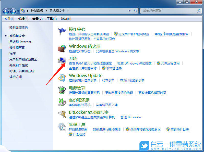Screen dimensions: 204x152
Task: Select 硬件和声音 in sidebar
Action: point(17,47)
